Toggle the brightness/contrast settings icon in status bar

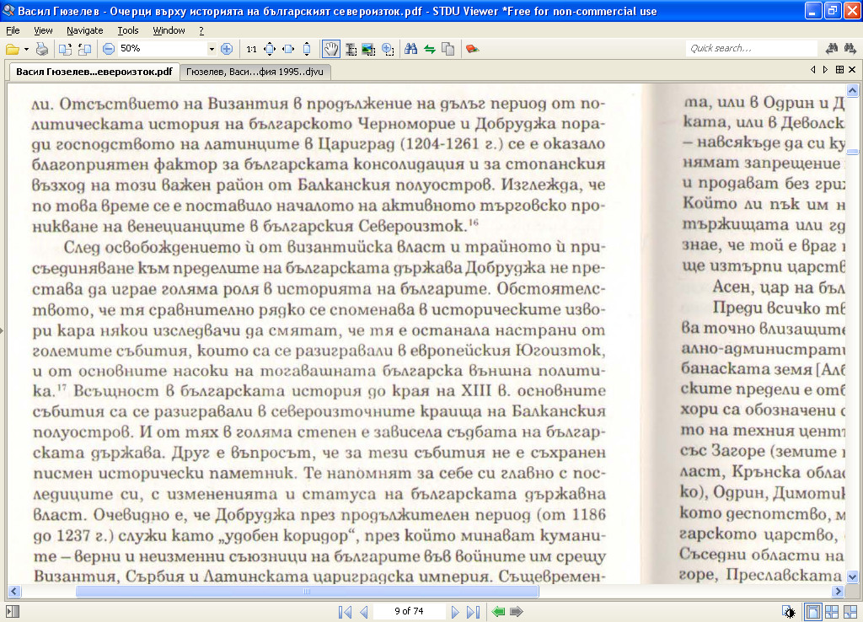coord(789,612)
